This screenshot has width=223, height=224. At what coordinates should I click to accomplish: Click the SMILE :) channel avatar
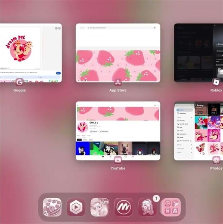(83, 127)
